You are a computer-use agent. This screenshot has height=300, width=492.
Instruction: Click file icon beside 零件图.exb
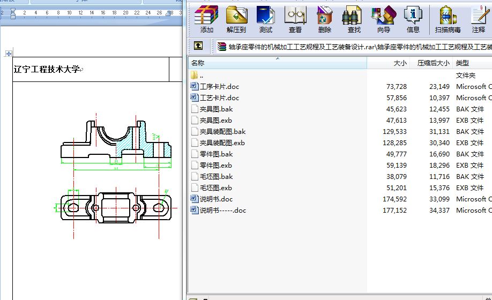point(195,165)
